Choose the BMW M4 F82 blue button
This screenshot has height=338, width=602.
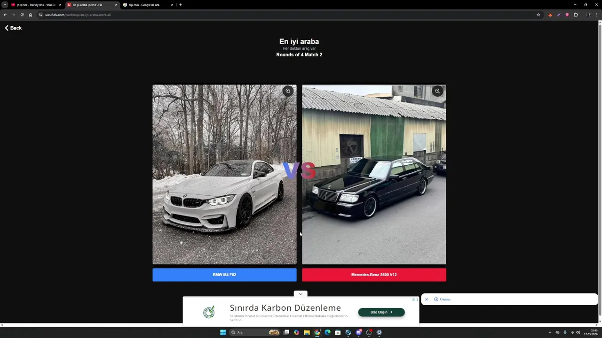click(224, 275)
